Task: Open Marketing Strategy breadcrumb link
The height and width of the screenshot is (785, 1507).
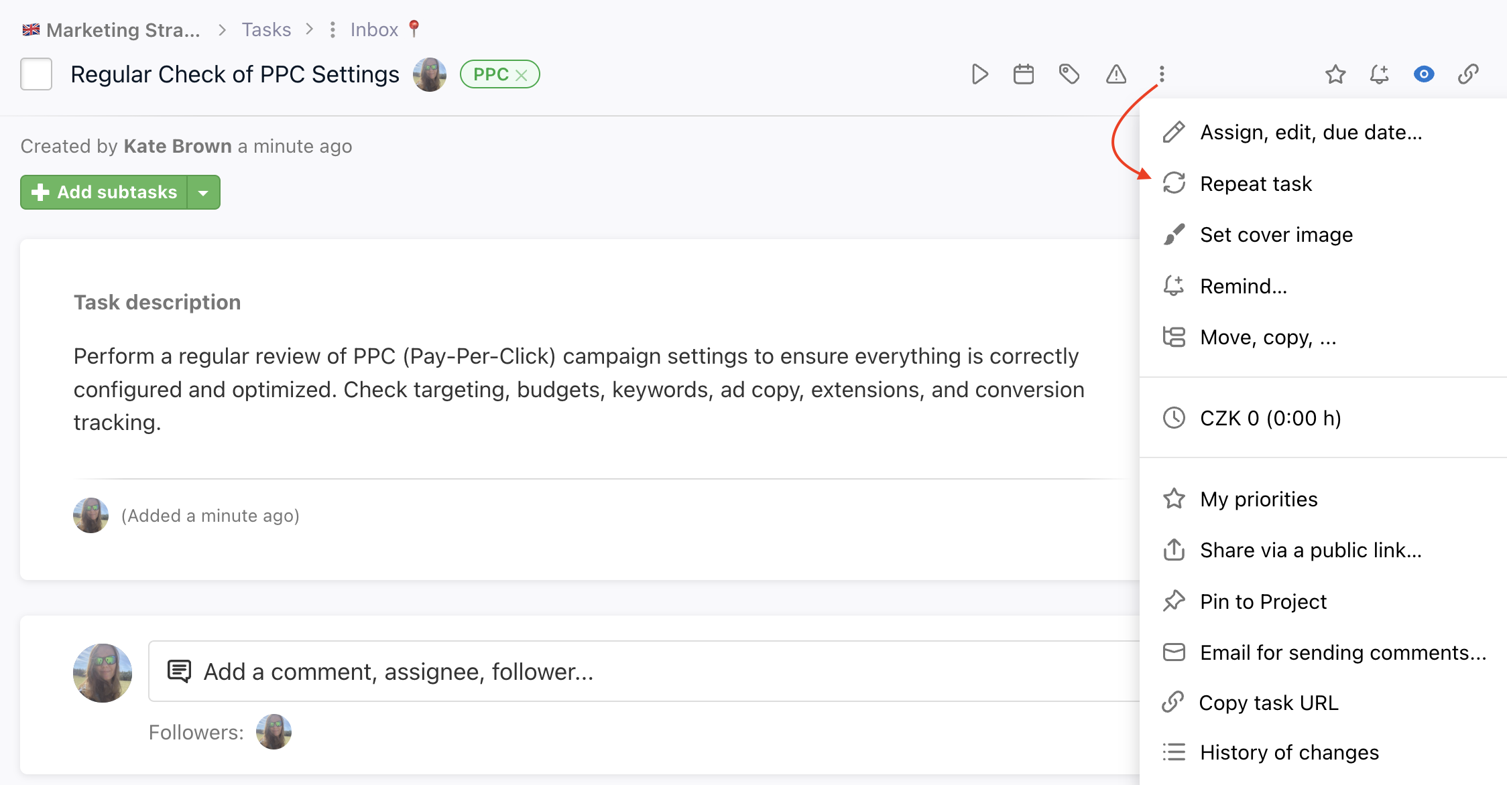Action: 123,30
